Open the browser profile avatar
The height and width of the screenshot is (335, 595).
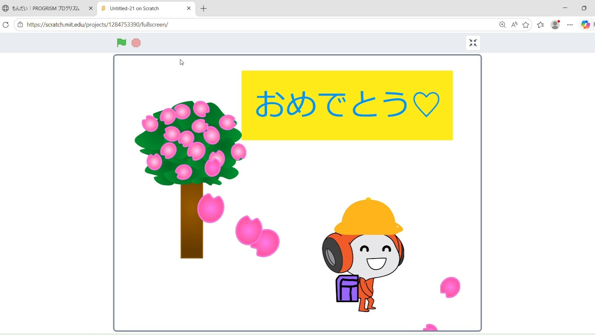pos(555,25)
